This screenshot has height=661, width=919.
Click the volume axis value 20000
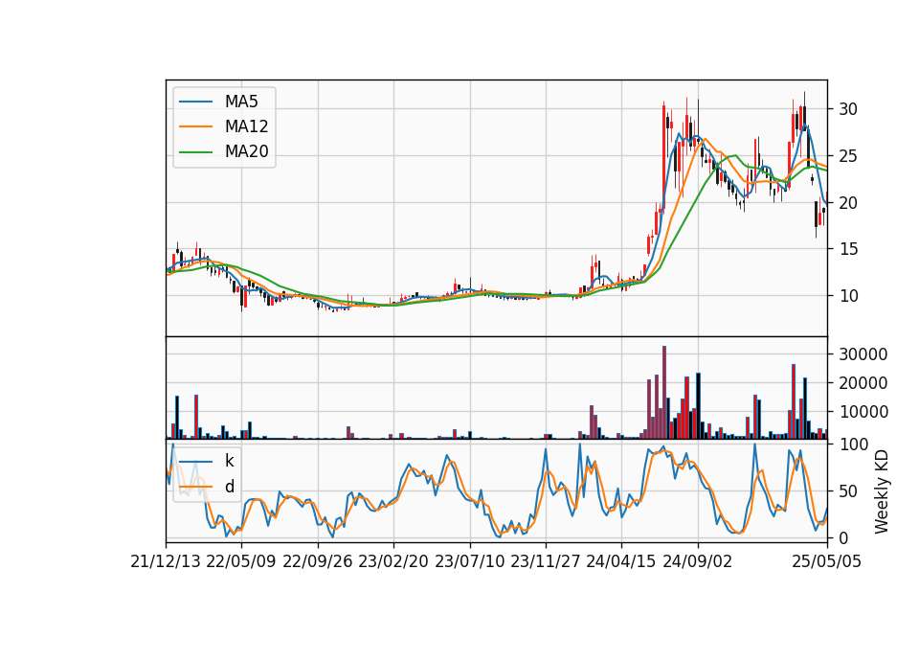pyautogui.click(x=863, y=383)
